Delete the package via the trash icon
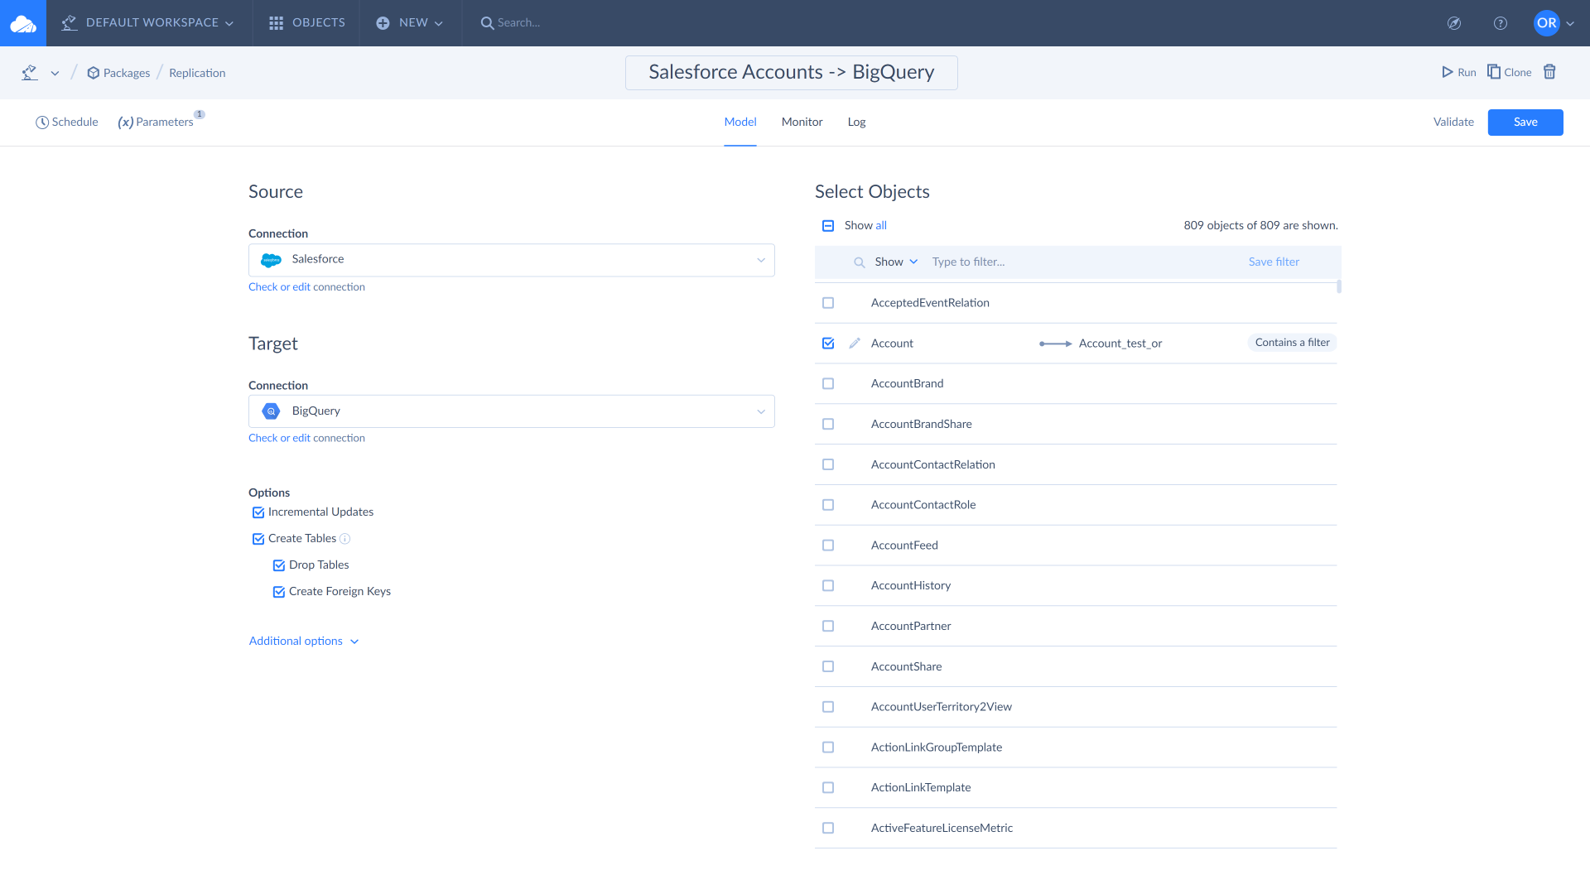Screen dimensions: 1590x894 [1549, 72]
